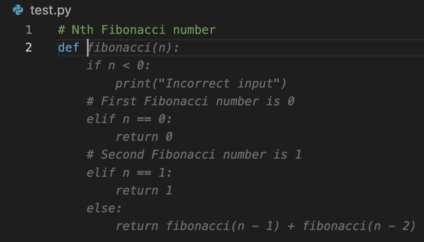The height and width of the screenshot is (242, 424).
Task: Click the 'elif n == 1:' line
Action: (129, 172)
